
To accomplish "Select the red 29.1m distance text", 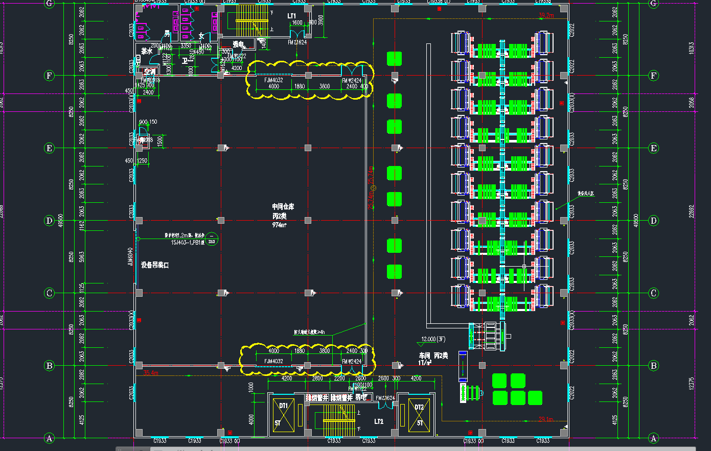I will [546, 419].
